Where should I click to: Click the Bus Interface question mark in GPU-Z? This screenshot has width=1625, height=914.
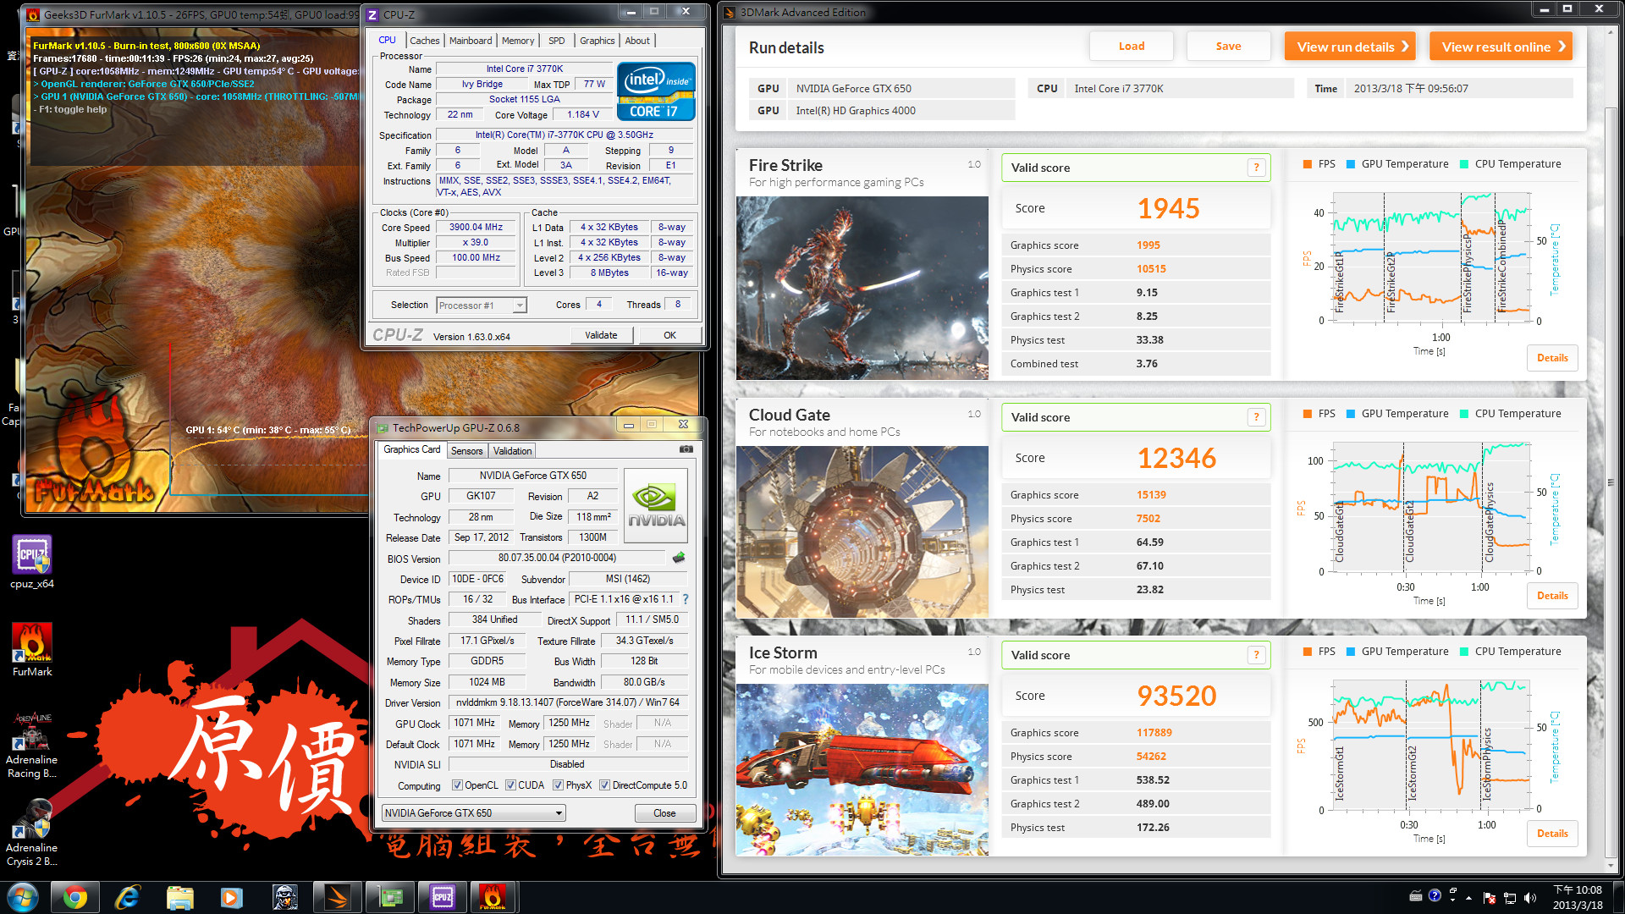686,599
